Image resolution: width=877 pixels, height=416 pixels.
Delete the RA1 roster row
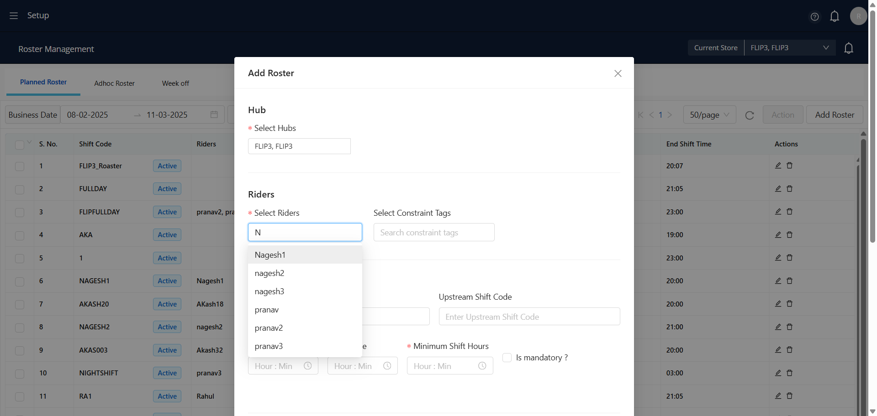click(x=789, y=396)
